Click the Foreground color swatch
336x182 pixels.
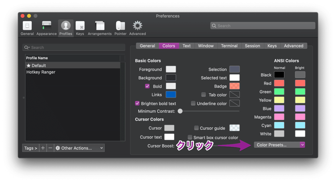[171, 69]
